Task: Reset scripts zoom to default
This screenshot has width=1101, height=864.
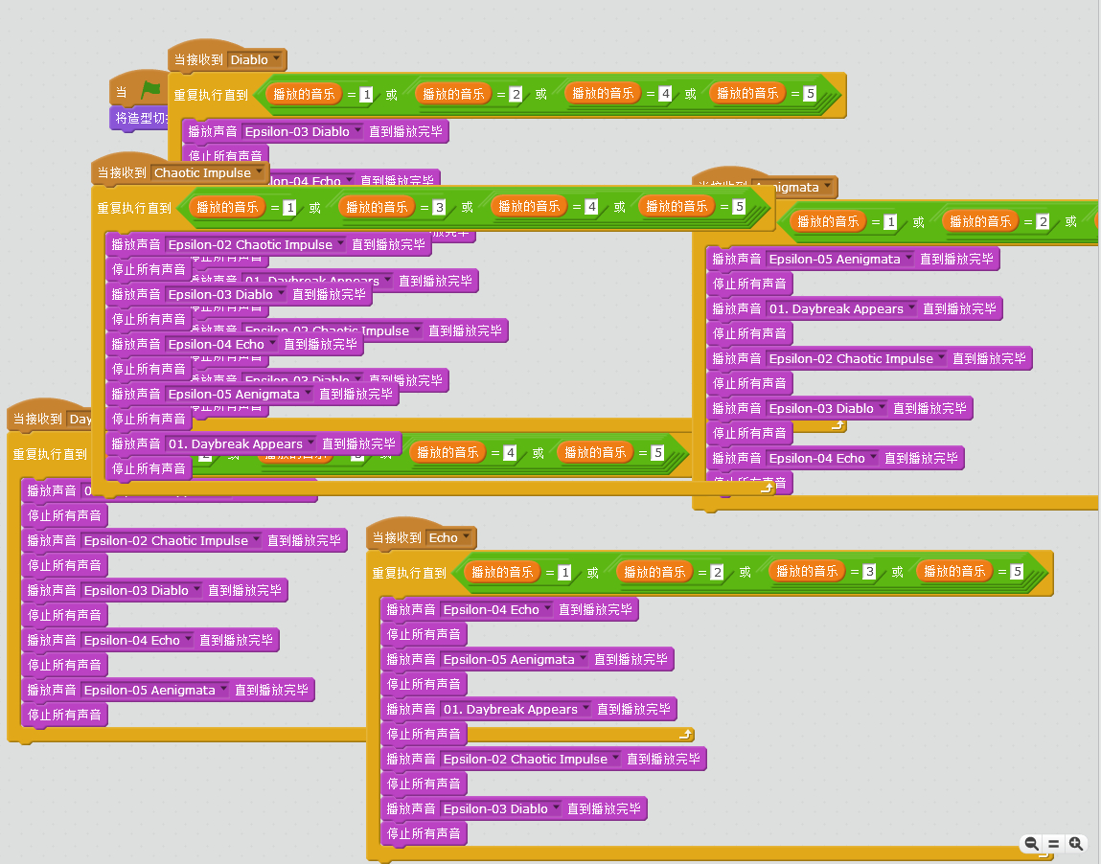Action: pyautogui.click(x=1054, y=843)
